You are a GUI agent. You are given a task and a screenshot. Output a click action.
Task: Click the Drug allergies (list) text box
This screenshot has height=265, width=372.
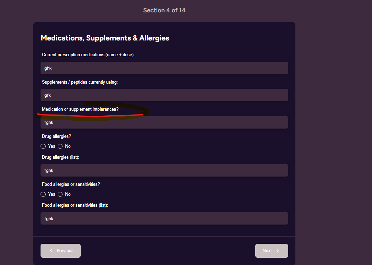[x=164, y=170]
